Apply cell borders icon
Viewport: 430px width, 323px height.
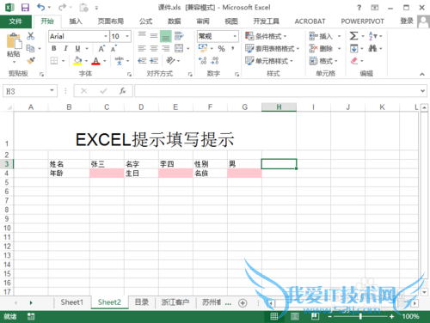coord(54,61)
